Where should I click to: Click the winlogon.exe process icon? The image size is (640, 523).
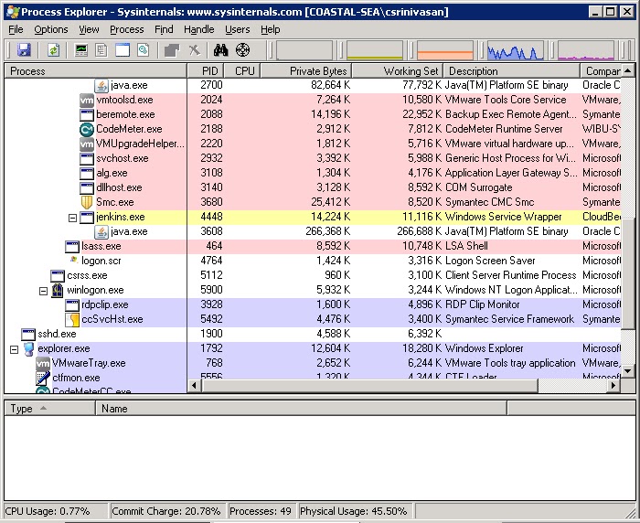pos(58,290)
